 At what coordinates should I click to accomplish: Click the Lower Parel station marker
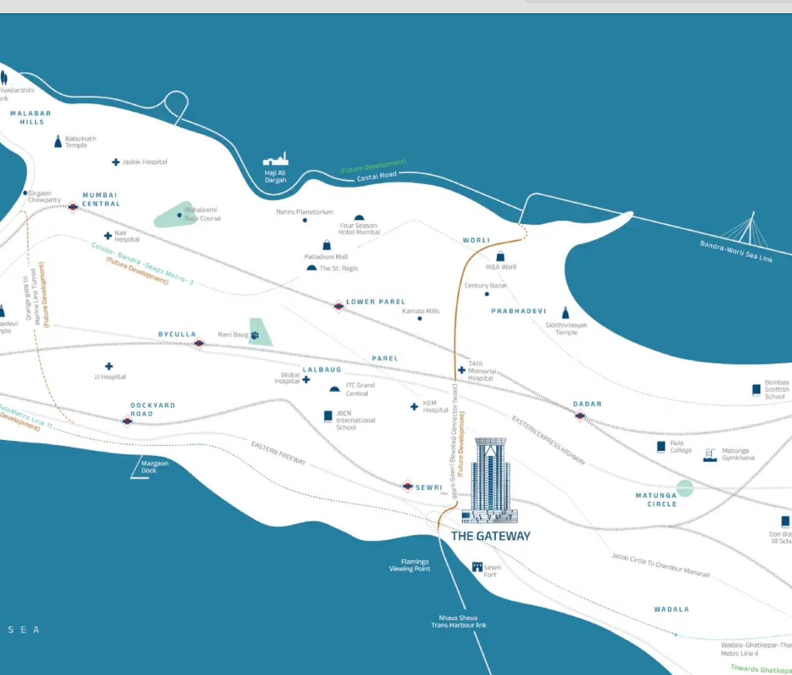point(339,306)
